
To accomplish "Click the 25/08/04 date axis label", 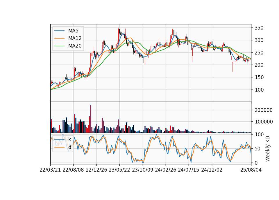I will pyautogui.click(x=251, y=170).
